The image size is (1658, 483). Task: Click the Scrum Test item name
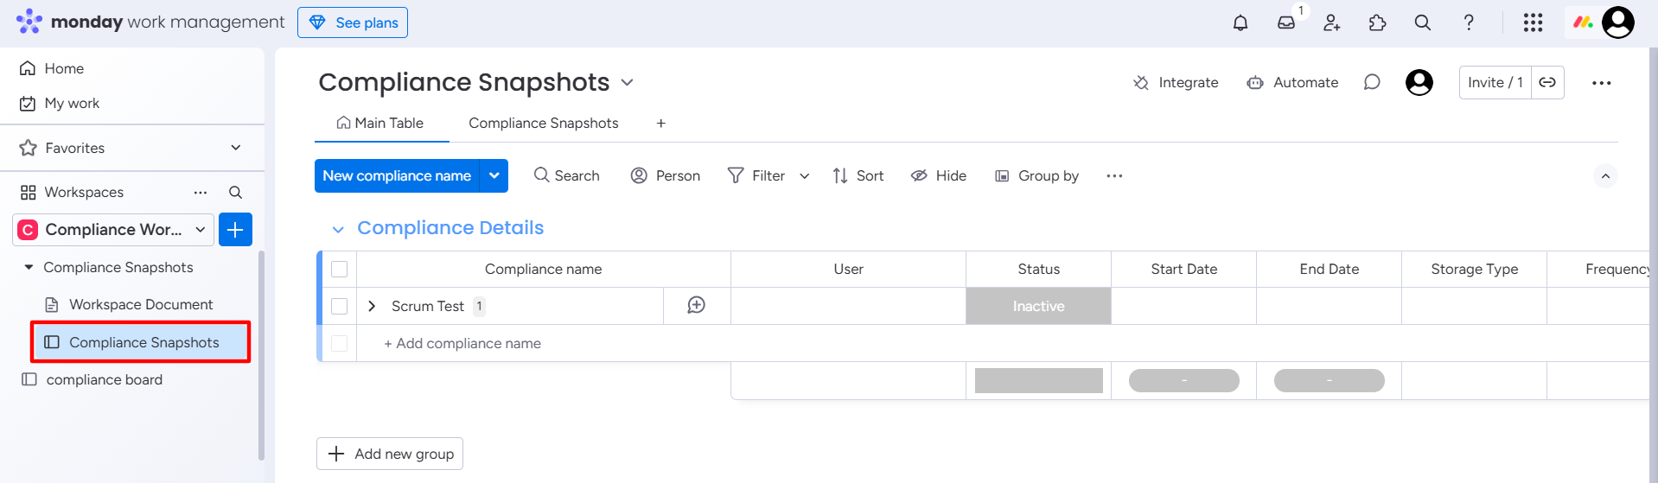point(428,306)
